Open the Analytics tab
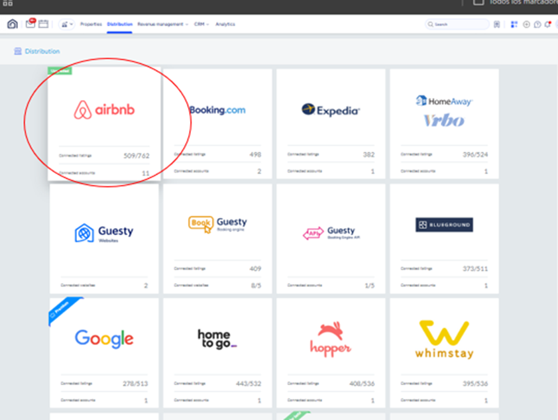The image size is (558, 420). click(x=225, y=25)
